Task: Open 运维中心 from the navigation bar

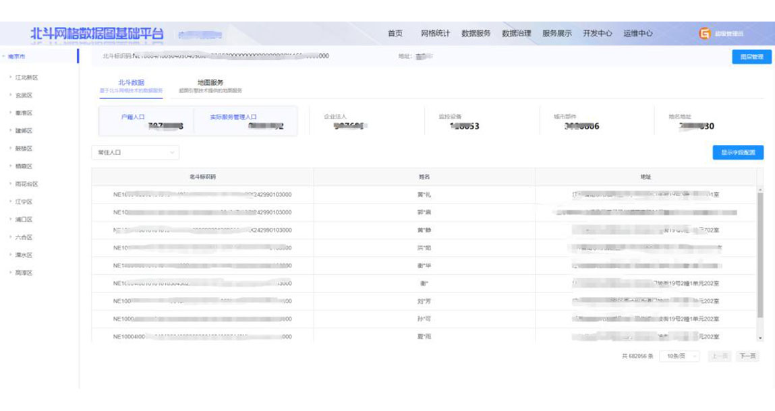Action: pyautogui.click(x=637, y=34)
